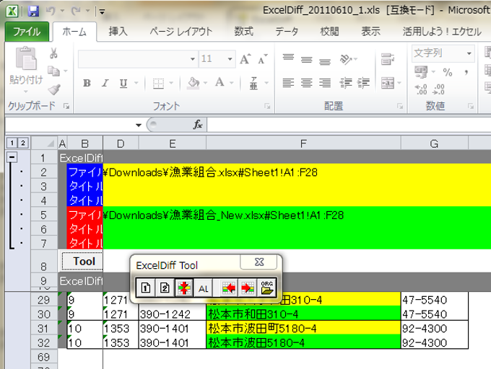Click the increase decimal icon
The height and width of the screenshot is (369, 491).
[x=421, y=89]
